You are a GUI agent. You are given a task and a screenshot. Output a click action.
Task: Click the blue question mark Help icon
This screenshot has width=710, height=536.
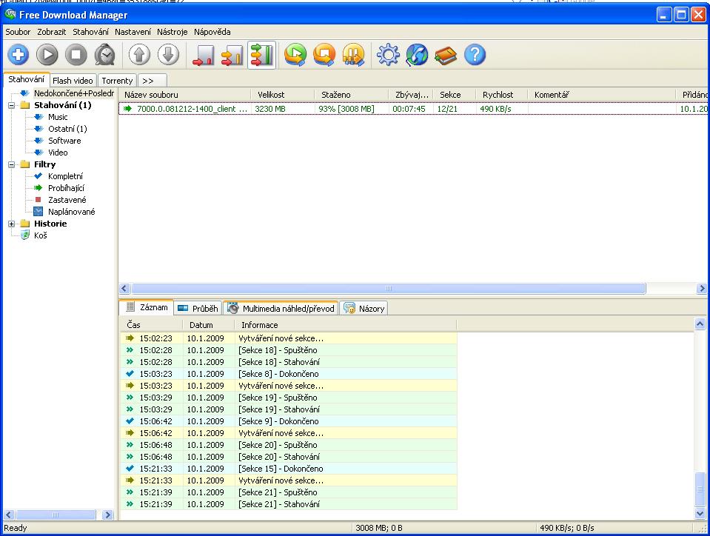coord(475,55)
